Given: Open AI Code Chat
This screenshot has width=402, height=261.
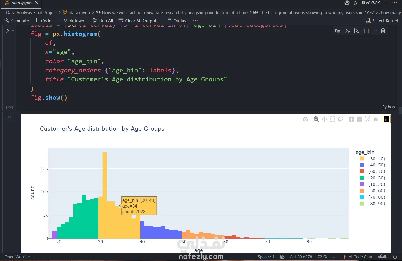Looking at the screenshot, I should 357,257.
